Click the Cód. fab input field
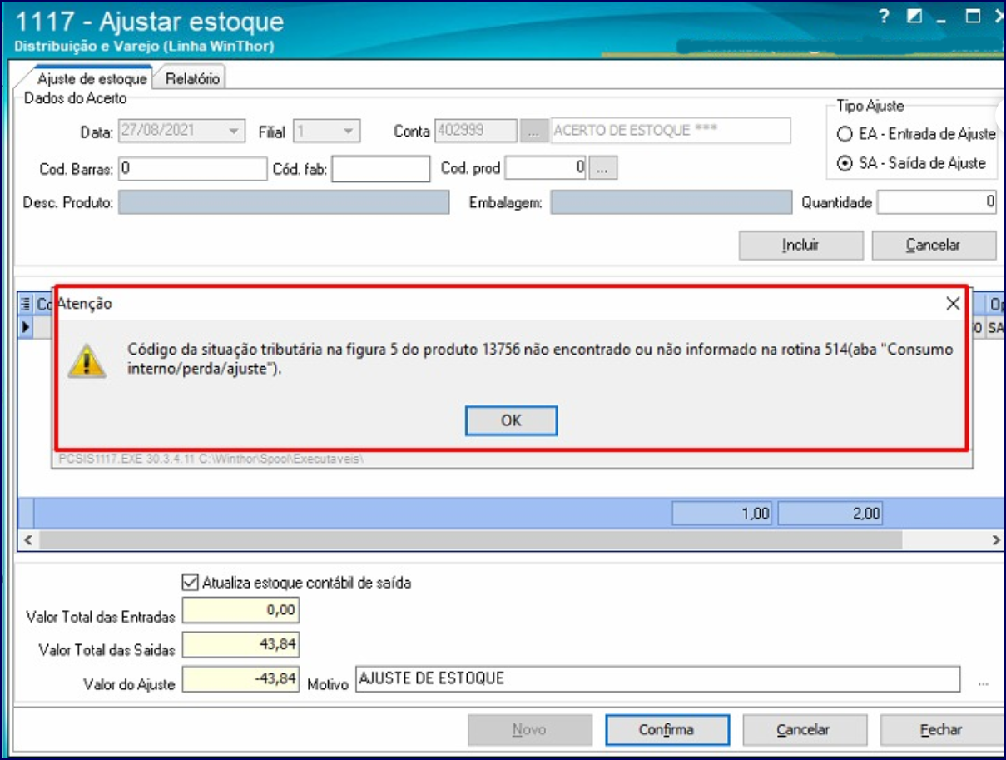This screenshot has width=1006, height=760. point(380,169)
